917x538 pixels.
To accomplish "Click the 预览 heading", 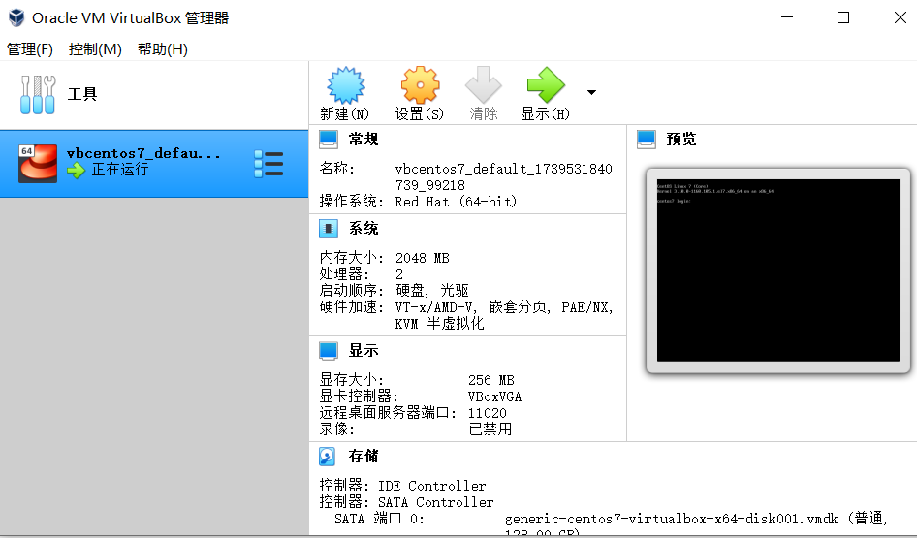I will click(x=681, y=140).
